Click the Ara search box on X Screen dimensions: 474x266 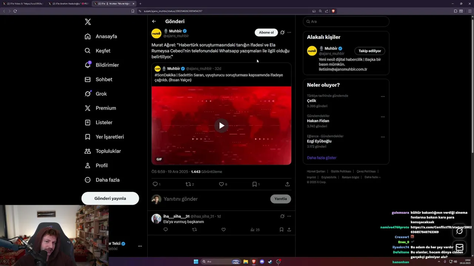coord(346,21)
